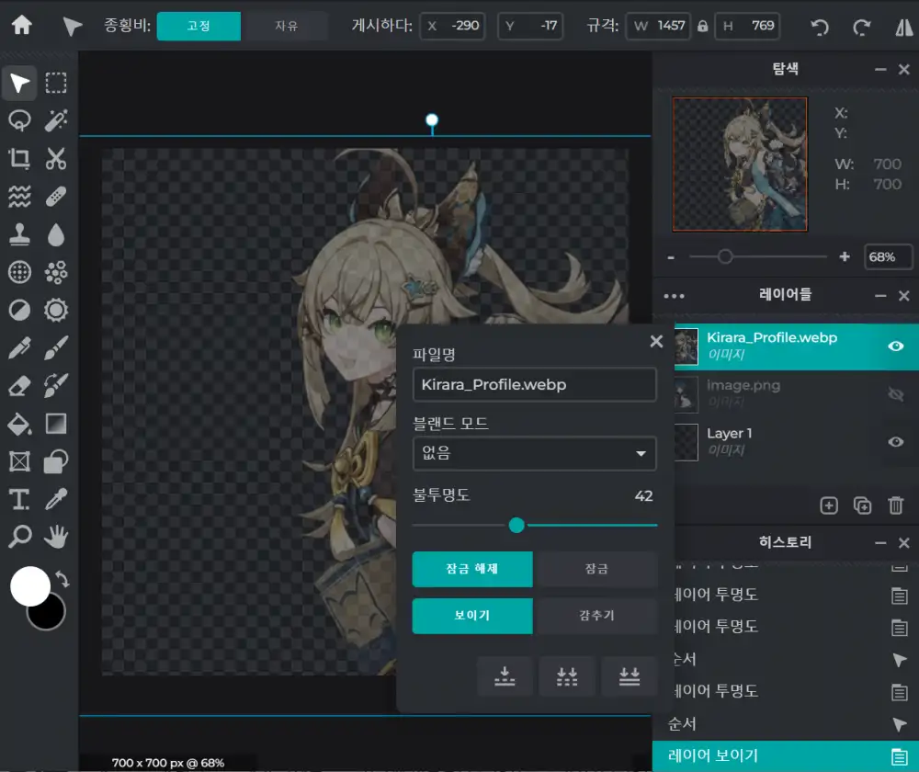Open the 블랜드 모드 dropdown
The height and width of the screenshot is (772, 919).
534,454
